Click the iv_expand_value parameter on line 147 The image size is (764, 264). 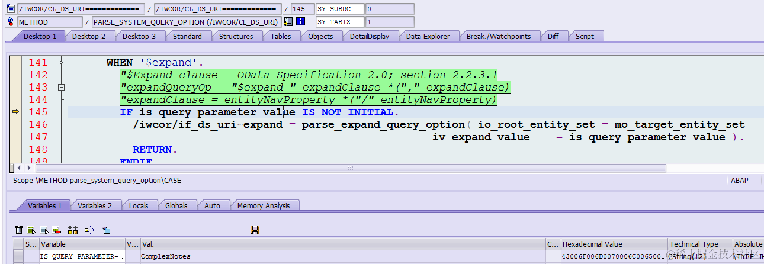point(481,137)
